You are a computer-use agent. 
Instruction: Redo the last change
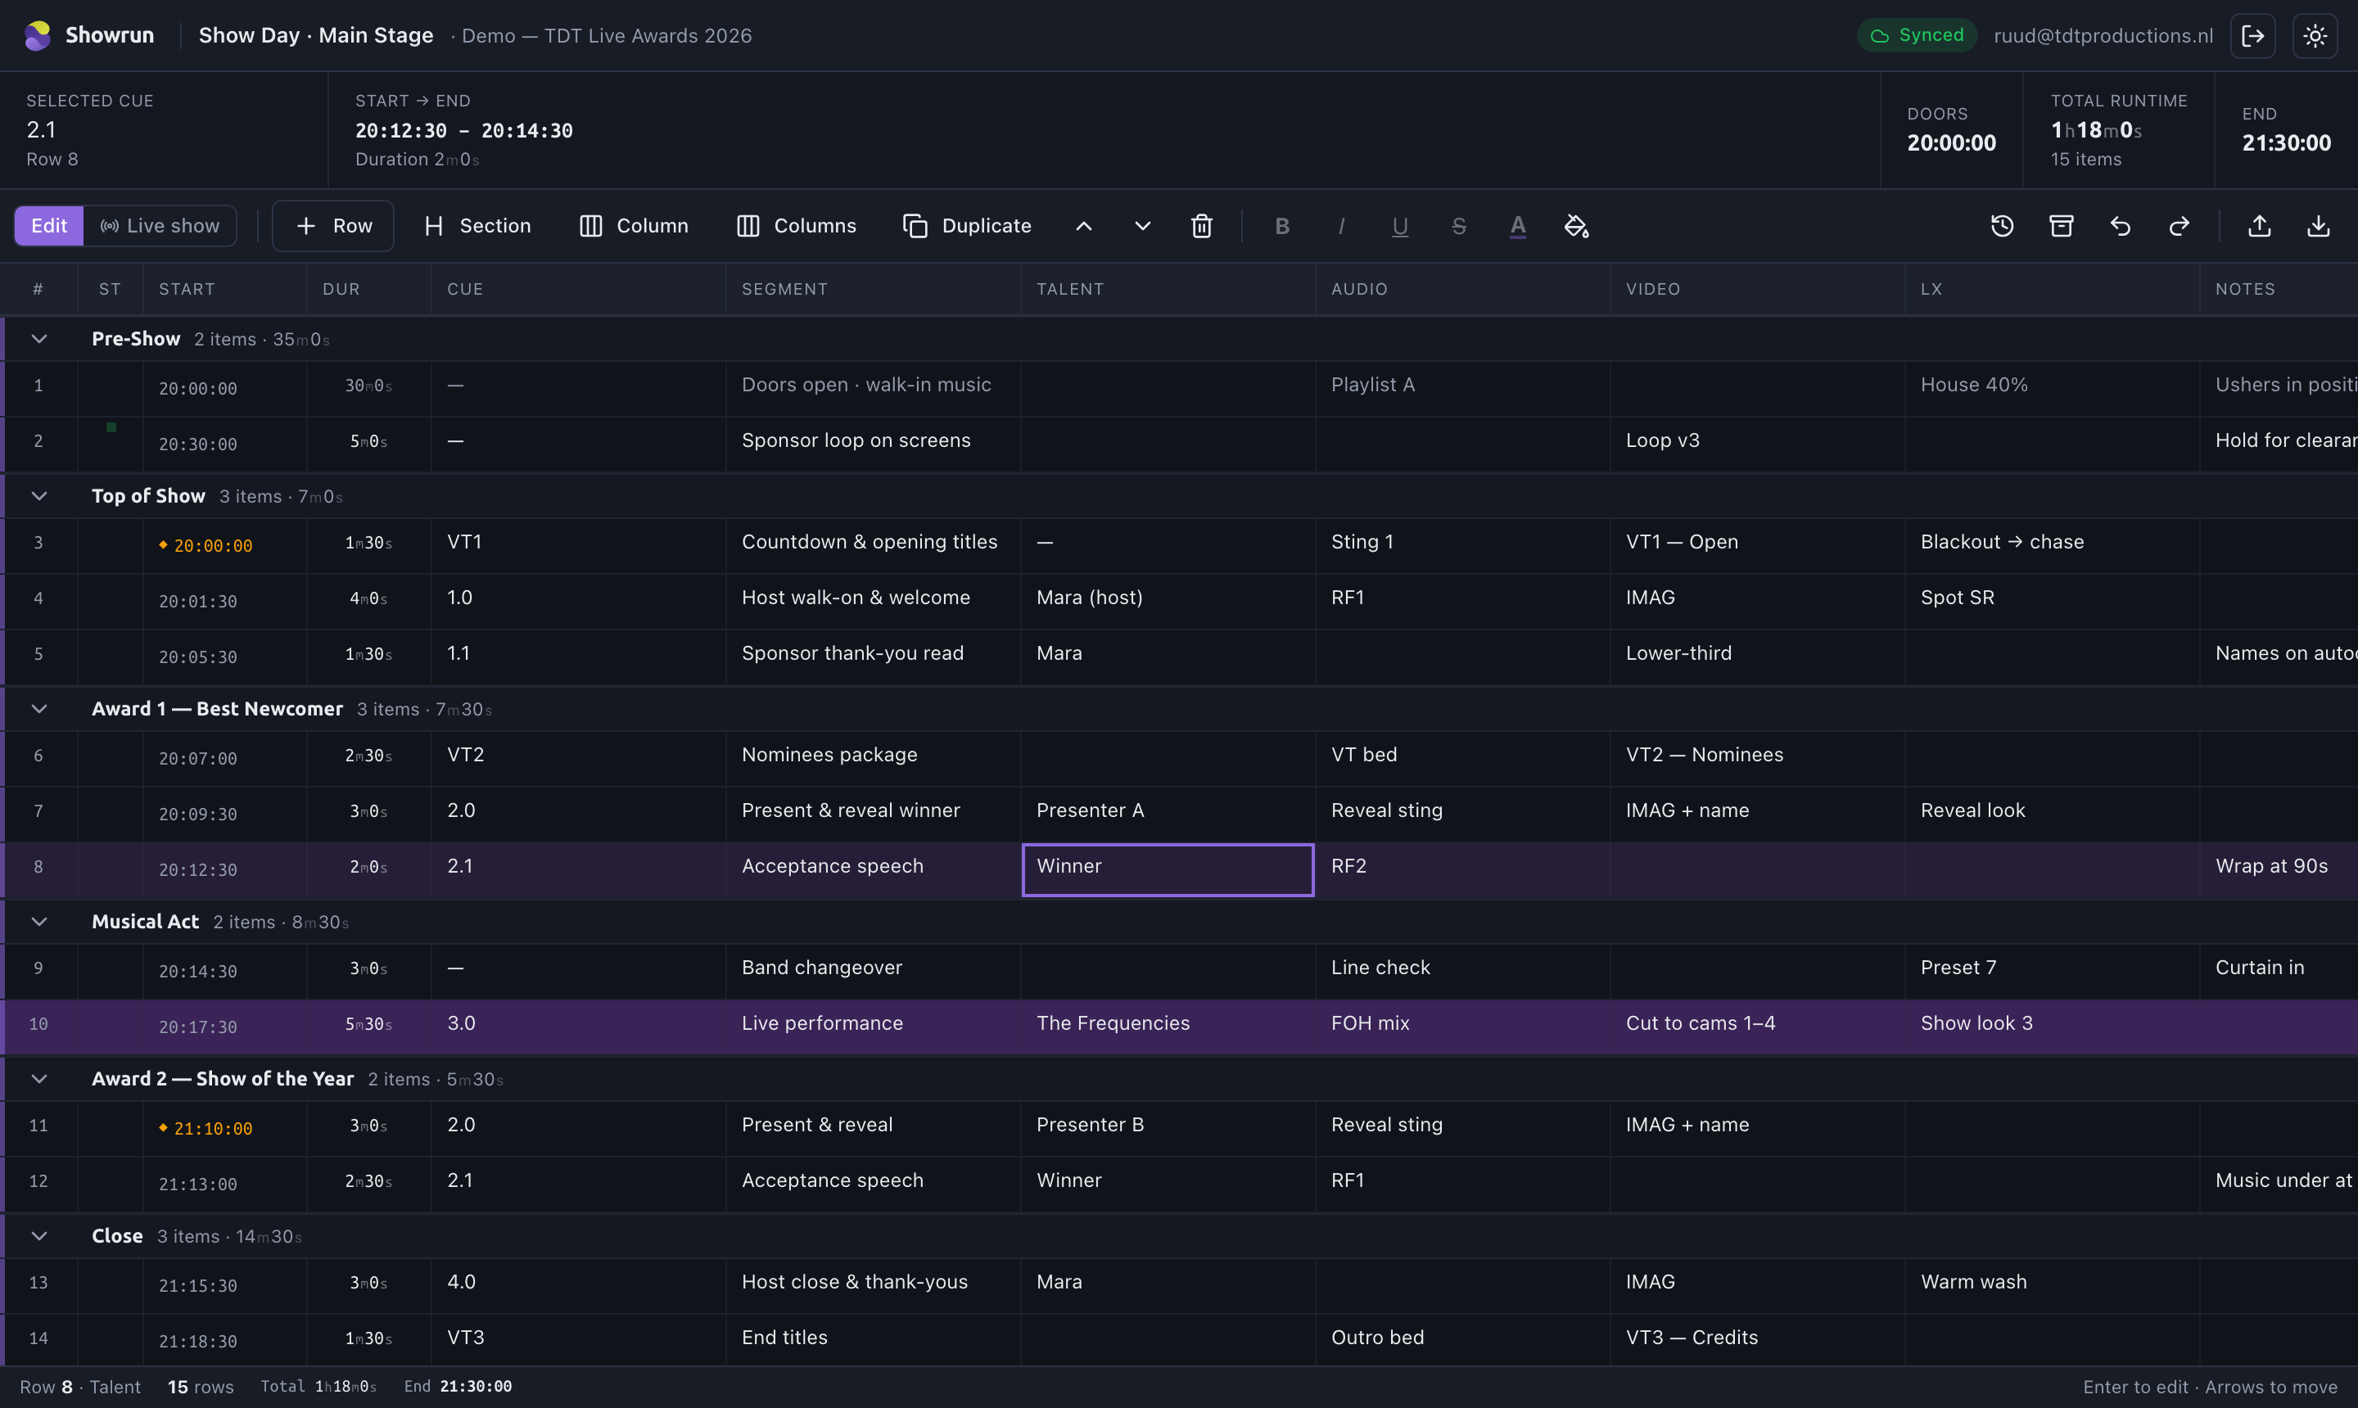pos(2179,226)
